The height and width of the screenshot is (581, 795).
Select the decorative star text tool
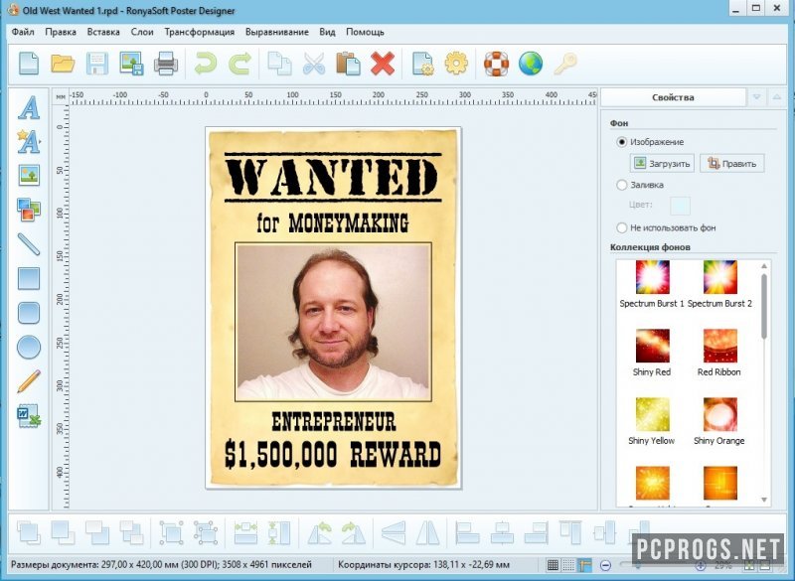[29, 141]
